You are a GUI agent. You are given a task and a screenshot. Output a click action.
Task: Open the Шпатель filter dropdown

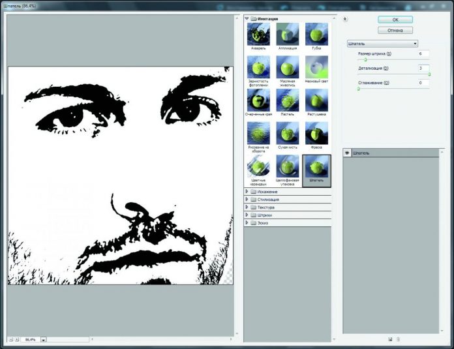[382, 44]
